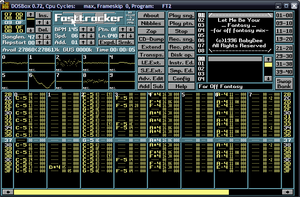Click the Ins. position button

[x=43, y=15]
